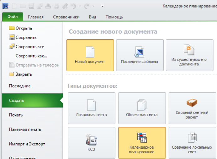Click the starred pages icon on Из существующего документа
Viewport: 217px width, 159px height.
(x=189, y=50)
